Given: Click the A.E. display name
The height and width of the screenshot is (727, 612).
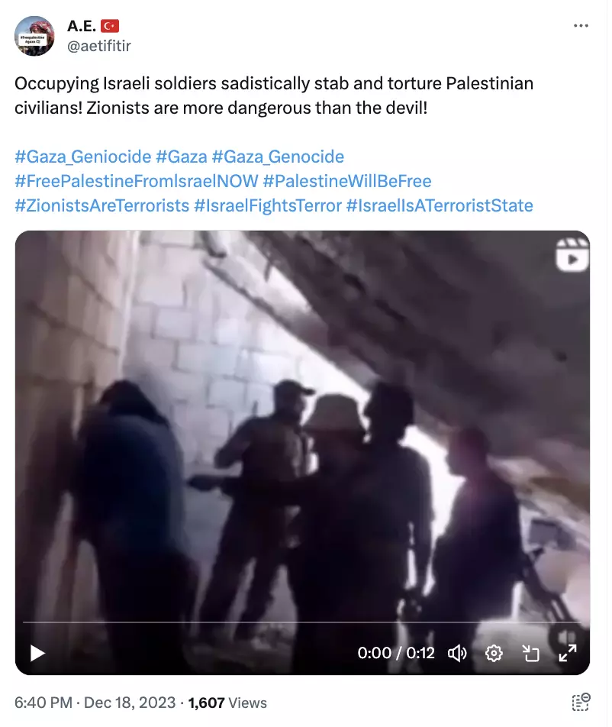Looking at the screenshot, I should pyautogui.click(x=82, y=26).
